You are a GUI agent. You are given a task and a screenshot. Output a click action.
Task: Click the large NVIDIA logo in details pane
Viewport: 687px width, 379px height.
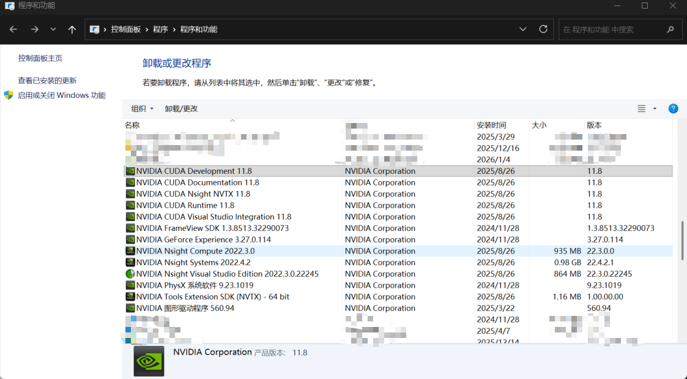[149, 361]
